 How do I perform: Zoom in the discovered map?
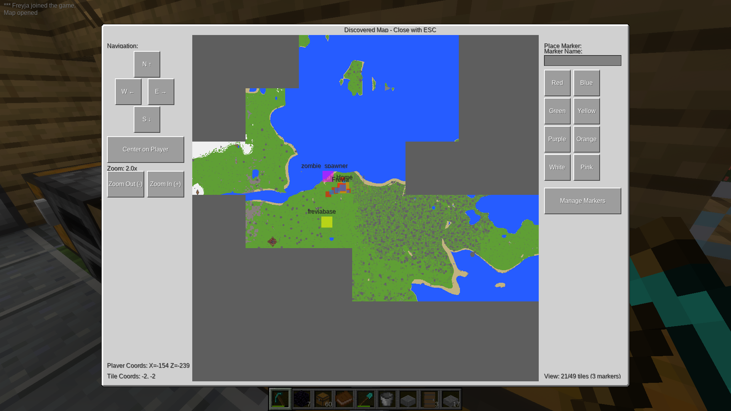tap(165, 184)
